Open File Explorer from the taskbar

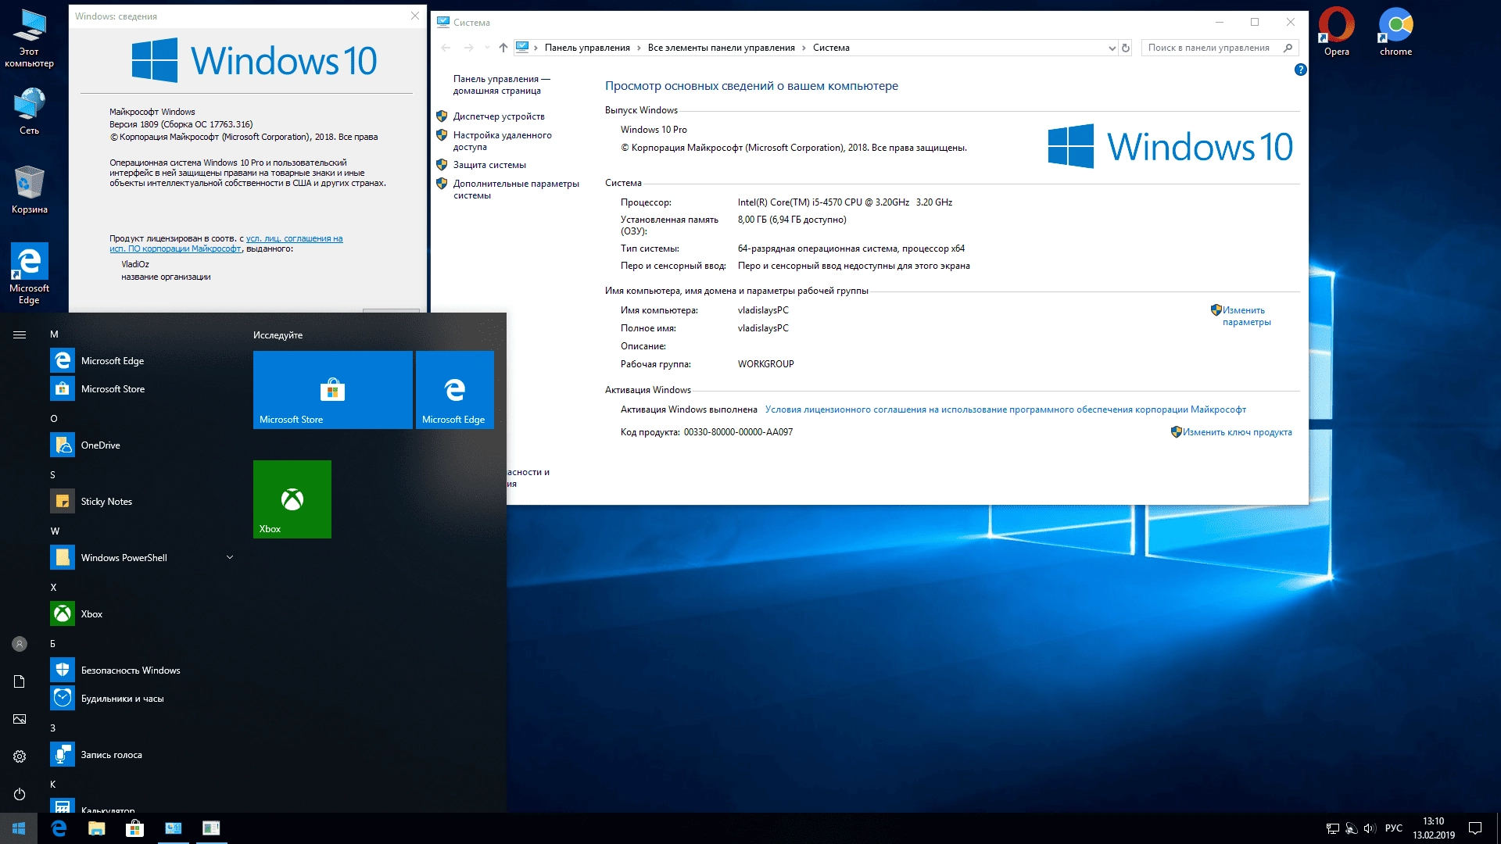[97, 828]
